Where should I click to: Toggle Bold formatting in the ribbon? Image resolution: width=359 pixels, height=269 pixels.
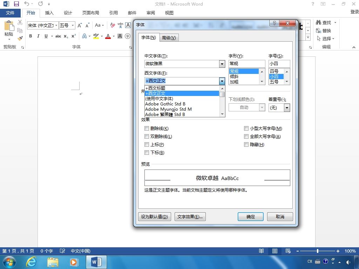point(31,36)
